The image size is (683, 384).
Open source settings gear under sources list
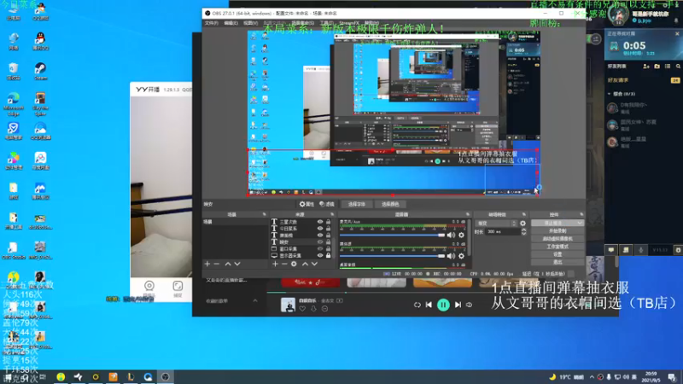[x=294, y=264]
